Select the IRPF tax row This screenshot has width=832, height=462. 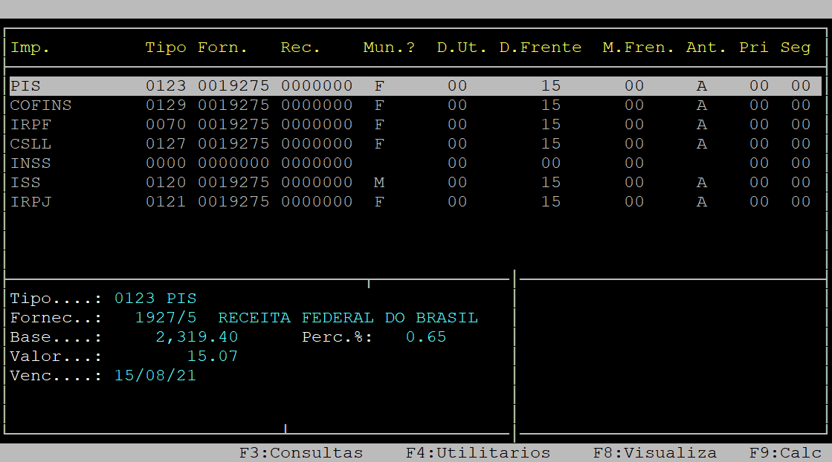[x=30, y=125]
